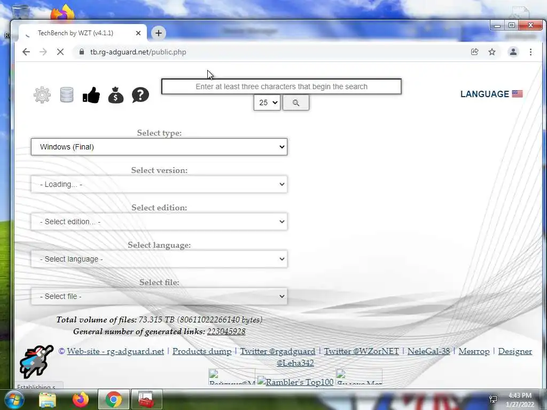This screenshot has height=410, width=547.
Task: Open the money bag donate icon
Action: point(116,95)
